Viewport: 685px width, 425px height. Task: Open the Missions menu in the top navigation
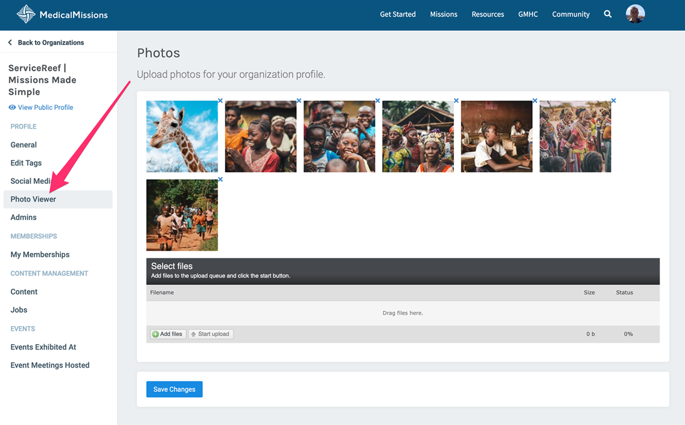pos(444,14)
